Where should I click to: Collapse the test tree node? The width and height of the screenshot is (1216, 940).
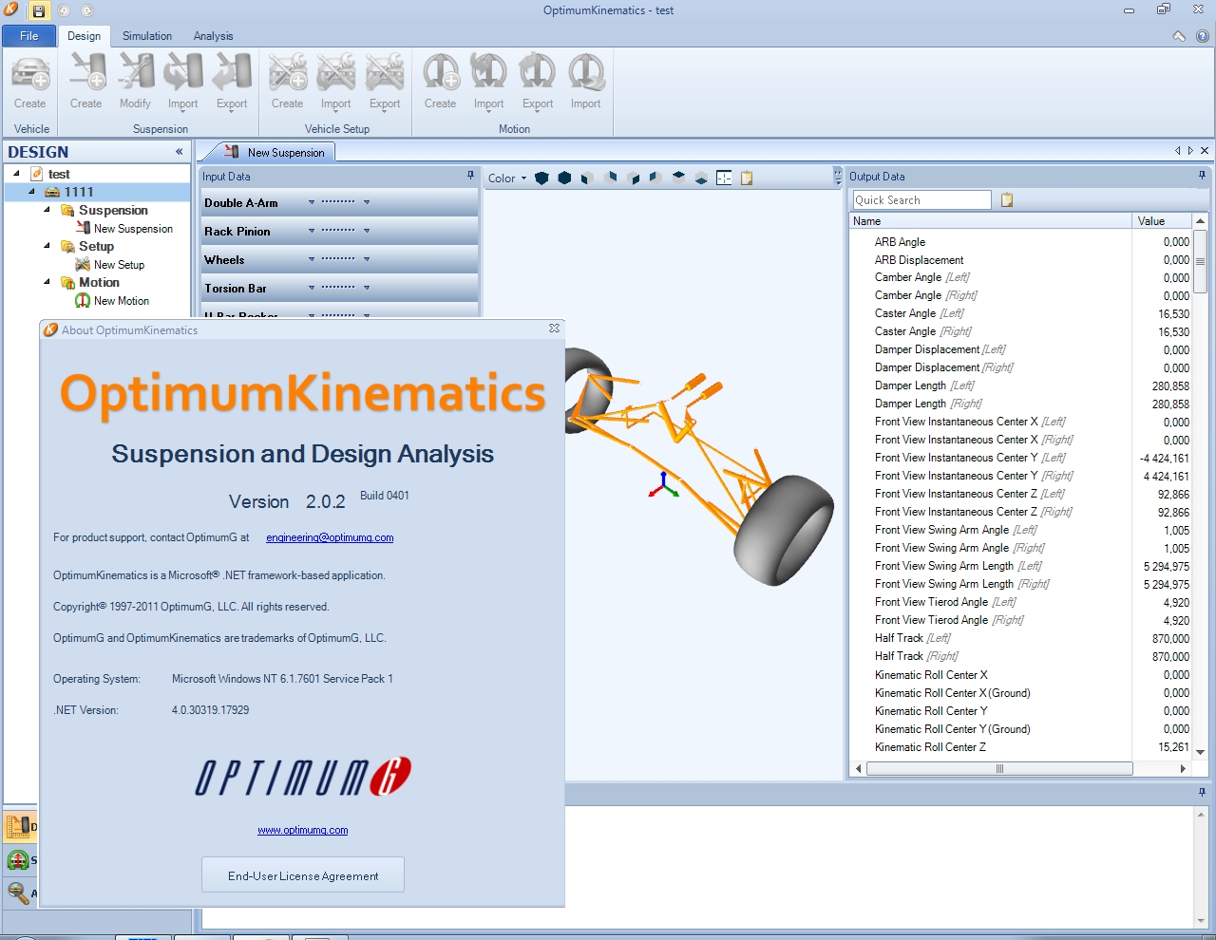coord(16,174)
